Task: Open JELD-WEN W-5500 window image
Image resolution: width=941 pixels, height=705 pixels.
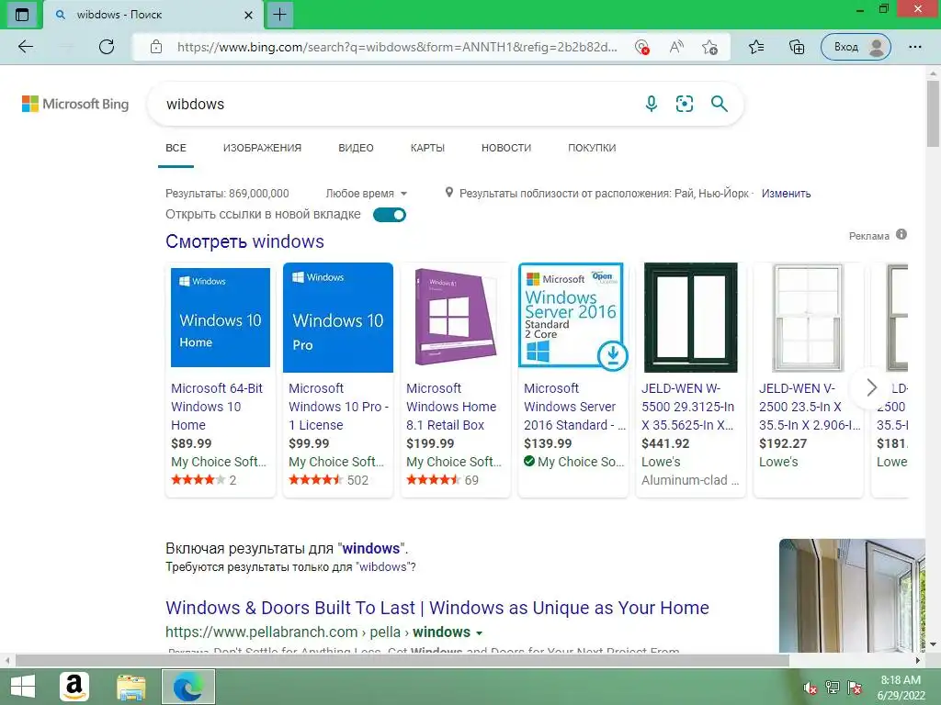Action: point(691,317)
